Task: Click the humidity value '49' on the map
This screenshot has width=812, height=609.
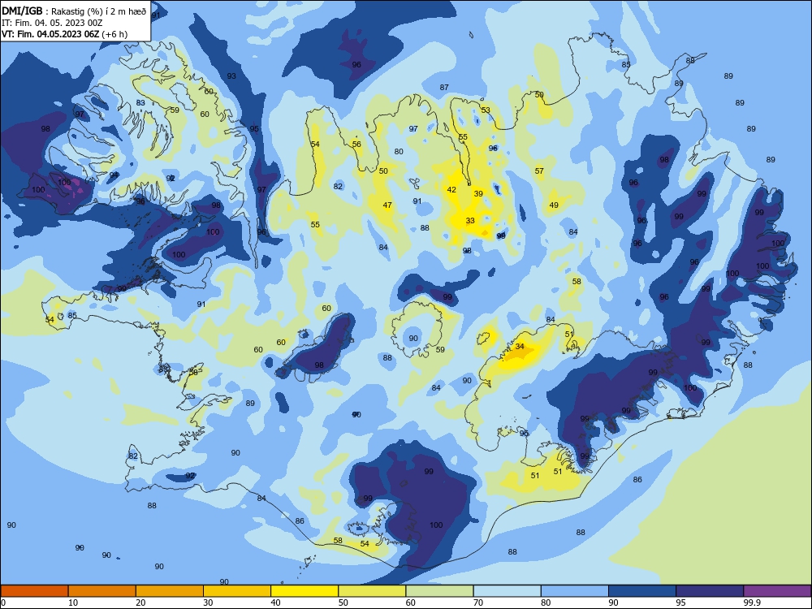Action: 554,205
